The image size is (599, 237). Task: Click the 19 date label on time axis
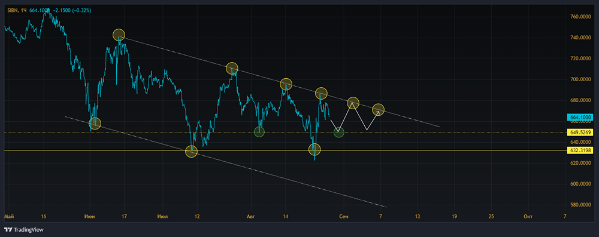pos(454,217)
